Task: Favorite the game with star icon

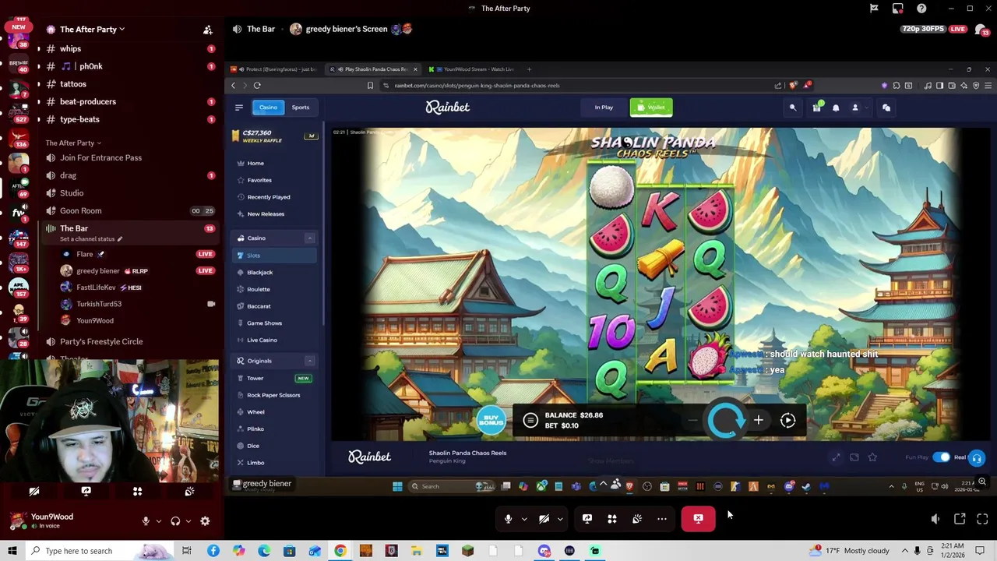Action: click(872, 457)
